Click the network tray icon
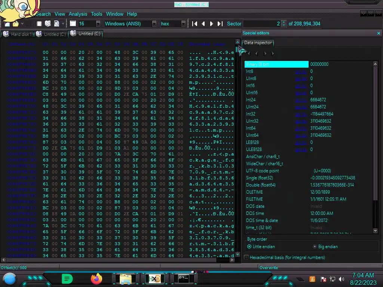The height and width of the screenshot is (287, 383). click(x=333, y=279)
